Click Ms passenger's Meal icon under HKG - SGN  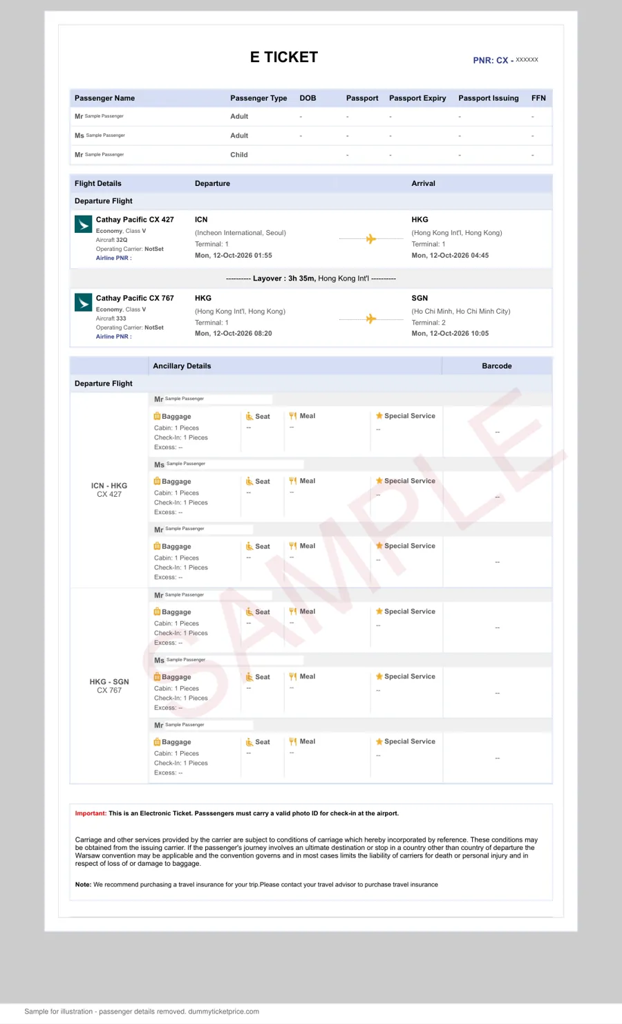click(x=293, y=676)
